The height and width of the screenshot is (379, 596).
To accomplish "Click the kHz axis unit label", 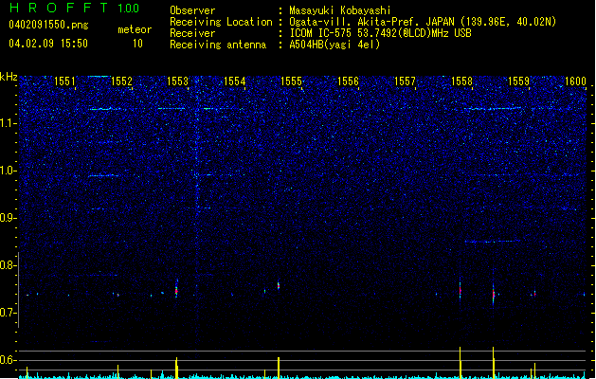I will point(9,77).
